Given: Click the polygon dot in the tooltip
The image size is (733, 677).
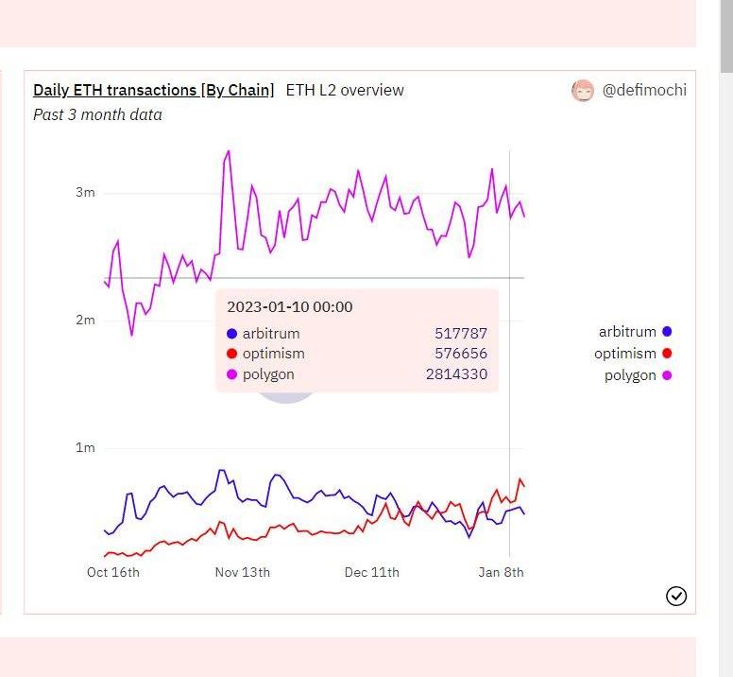Looking at the screenshot, I should tap(232, 374).
